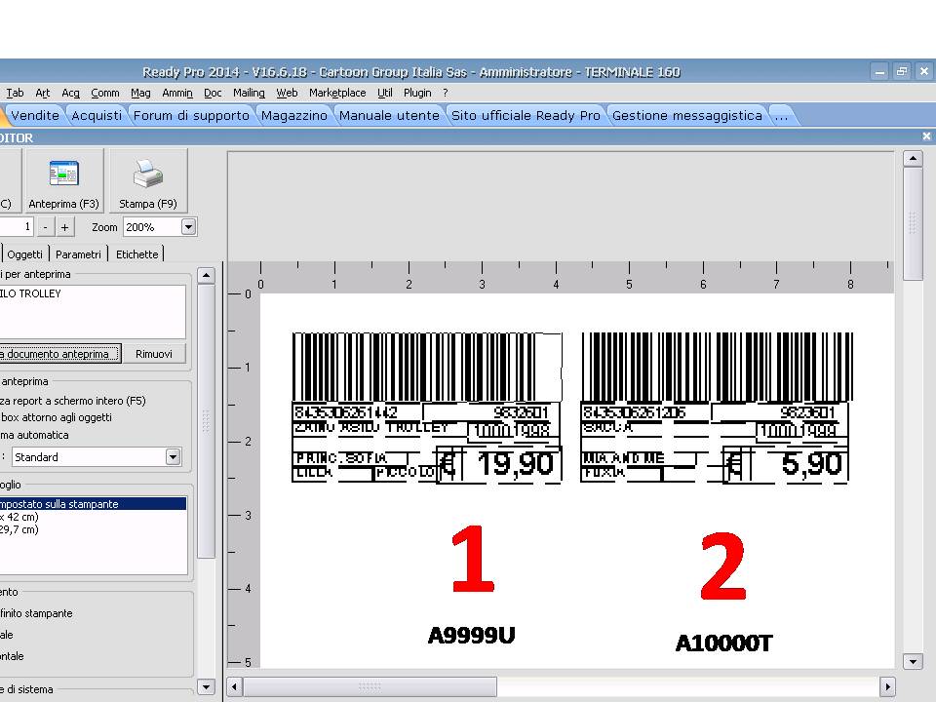The width and height of the screenshot is (936, 702).
Task: Toggle 'za report a schermo intero (F5)' option
Action: [x=73, y=401]
